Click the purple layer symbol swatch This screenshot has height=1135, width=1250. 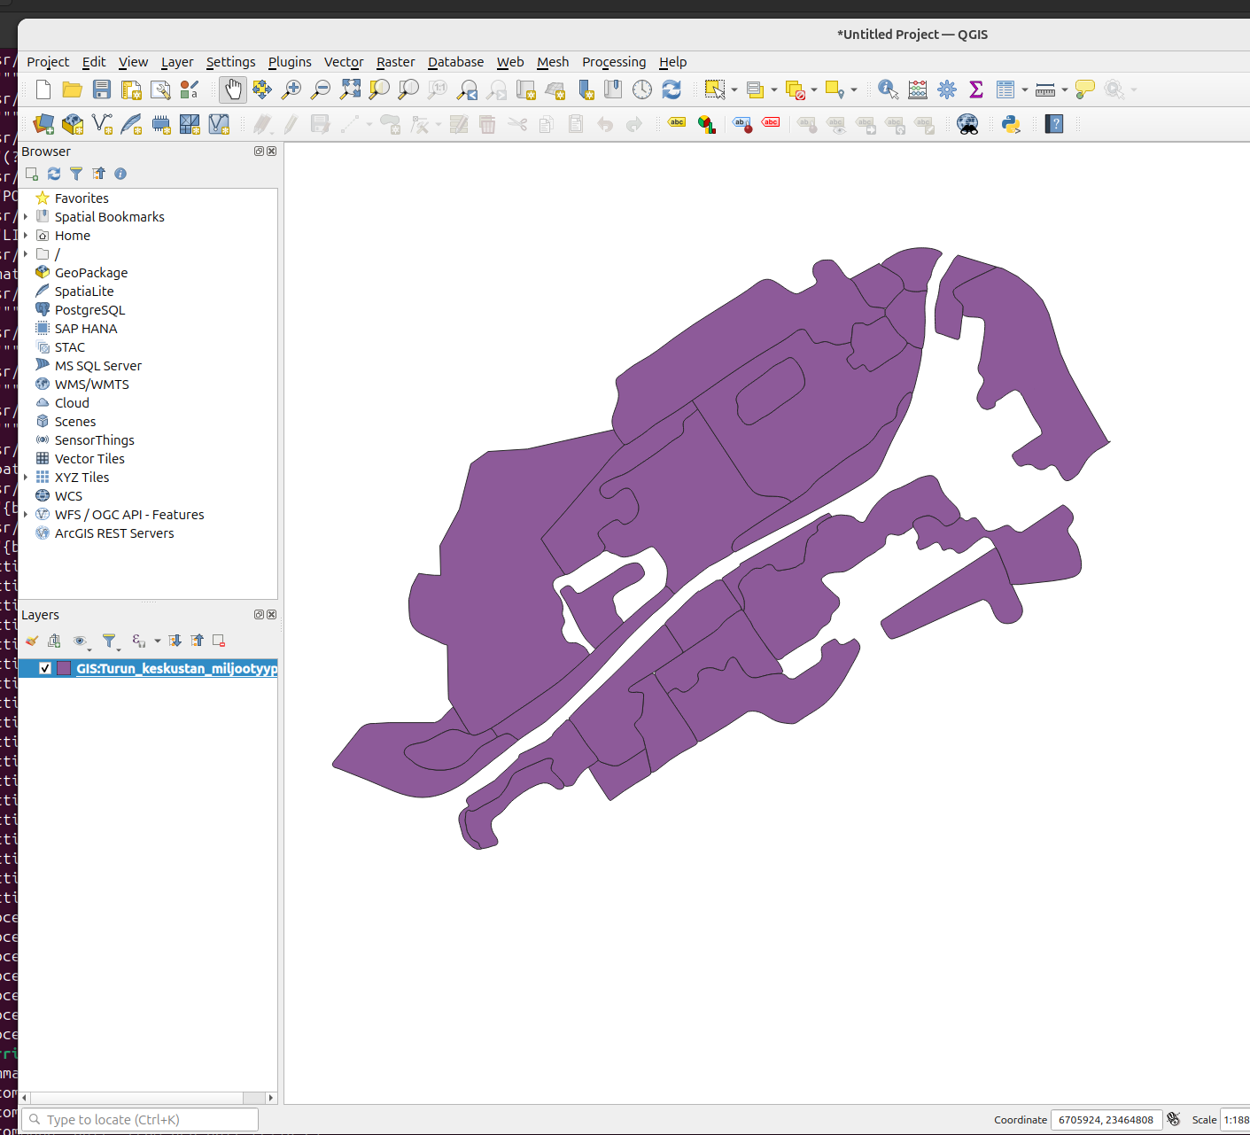pos(64,668)
